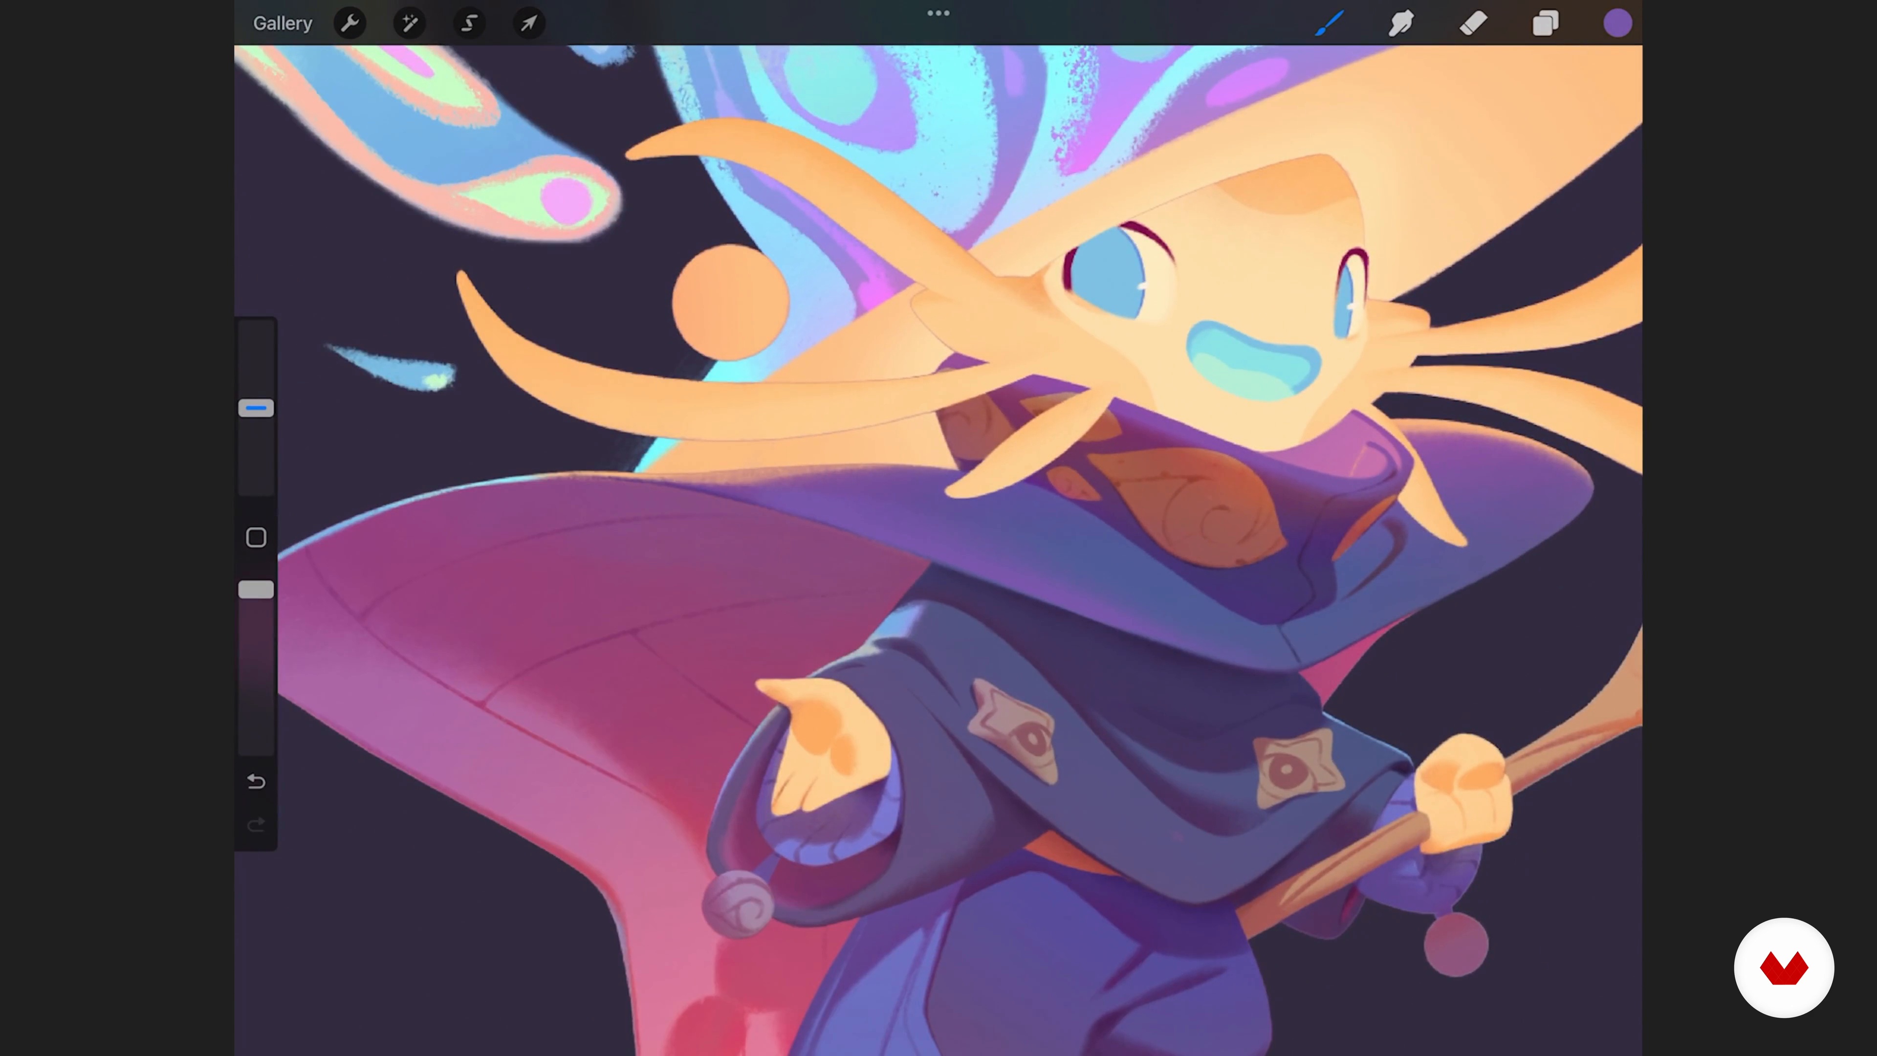Click the three-dot menu at top center
The image size is (1877, 1056).
pos(938,13)
